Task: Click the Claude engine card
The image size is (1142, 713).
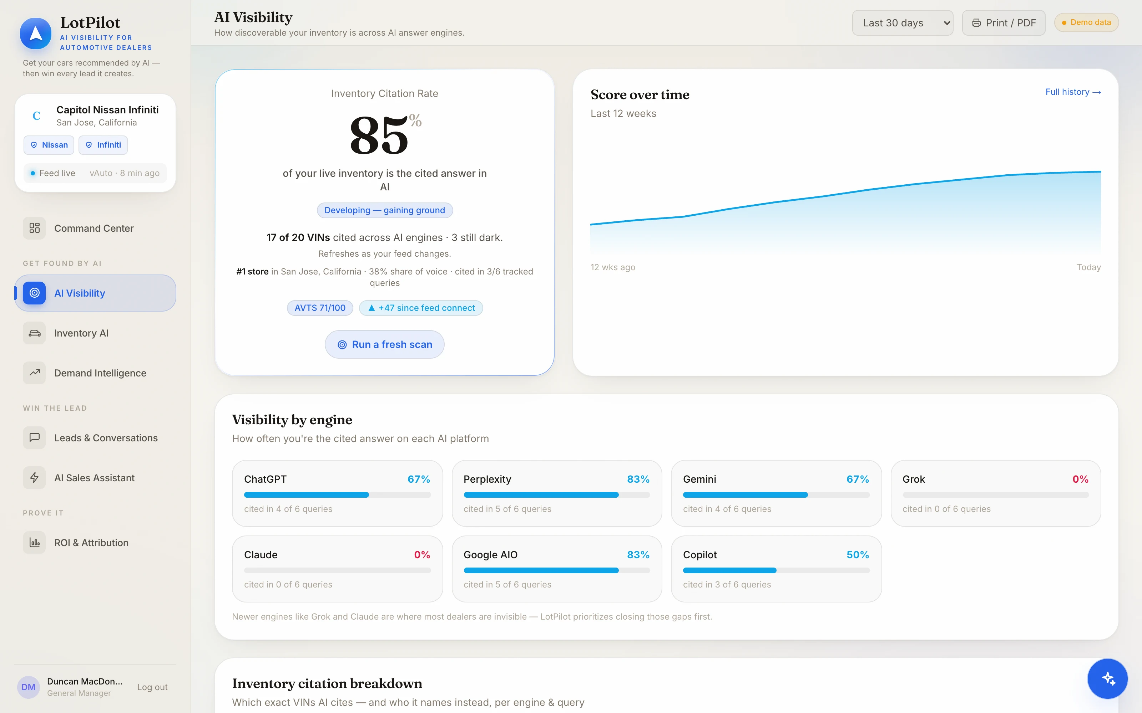Action: [337, 569]
